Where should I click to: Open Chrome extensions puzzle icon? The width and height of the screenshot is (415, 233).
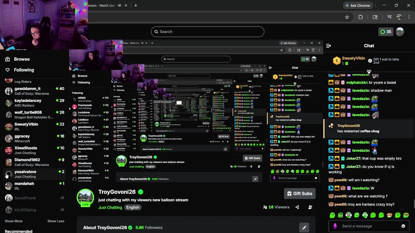pyautogui.click(x=361, y=17)
